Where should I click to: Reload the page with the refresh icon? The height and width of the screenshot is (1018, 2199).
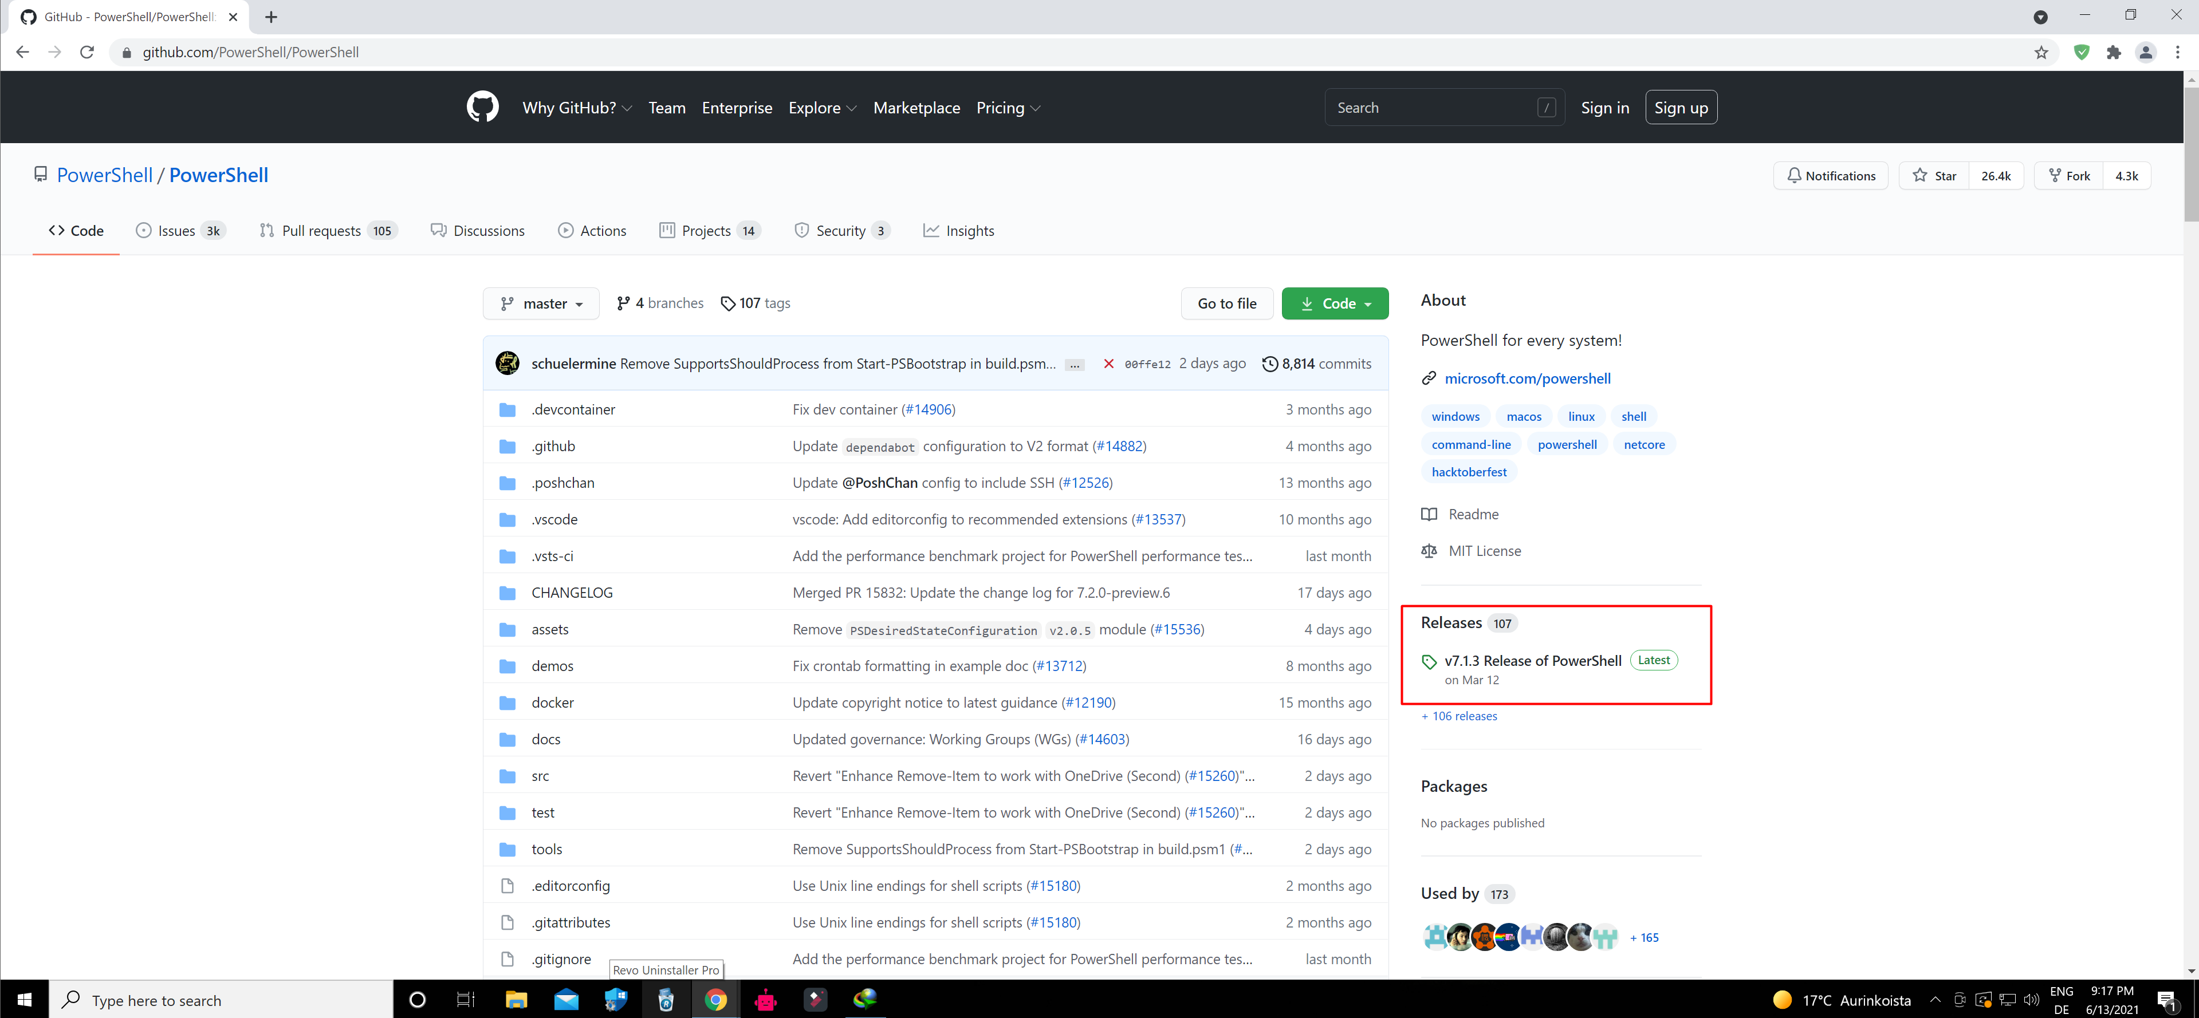click(x=87, y=52)
